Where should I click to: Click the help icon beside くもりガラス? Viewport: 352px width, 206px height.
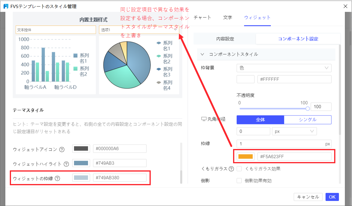[x=231, y=169]
